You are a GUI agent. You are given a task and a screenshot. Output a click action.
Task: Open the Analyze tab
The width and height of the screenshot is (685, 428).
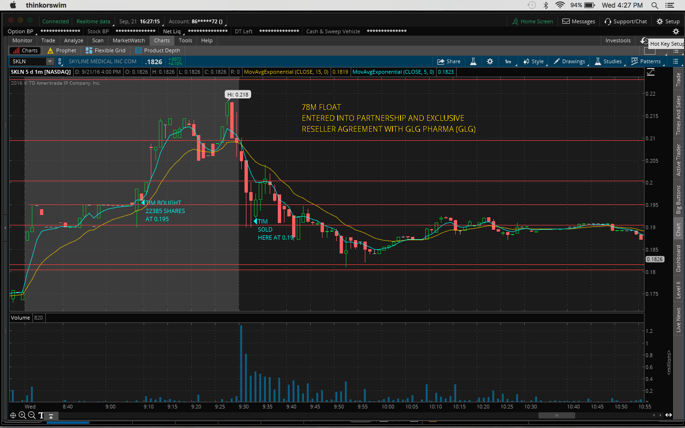(74, 40)
